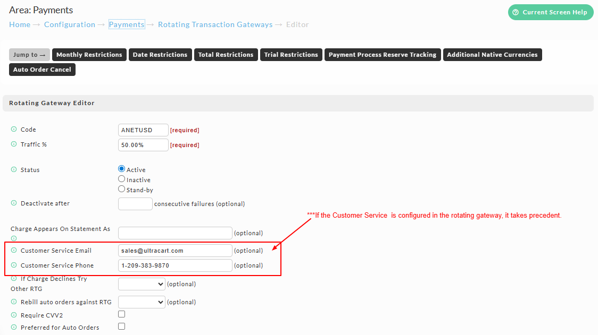Click the info icon beside Customer Service Email

[14, 250]
